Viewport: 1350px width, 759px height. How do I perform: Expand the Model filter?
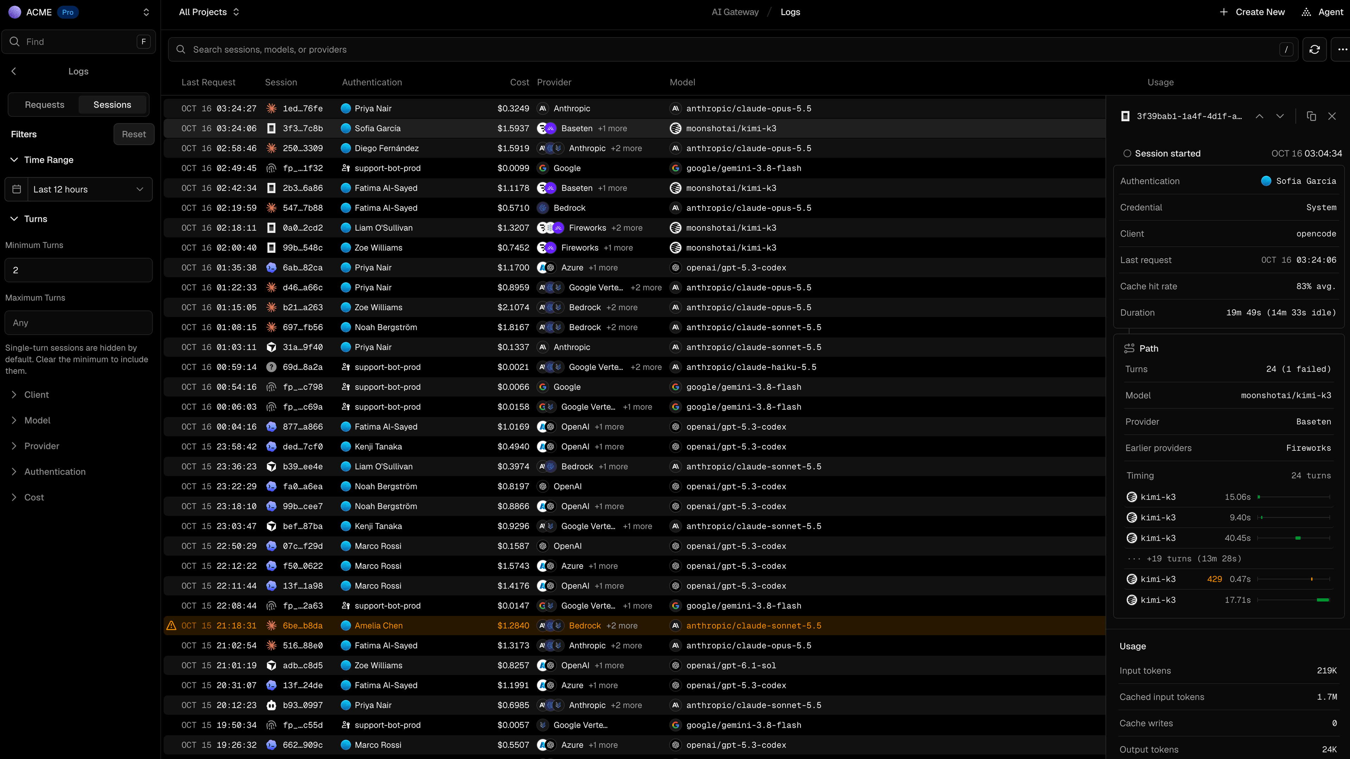pyautogui.click(x=30, y=420)
